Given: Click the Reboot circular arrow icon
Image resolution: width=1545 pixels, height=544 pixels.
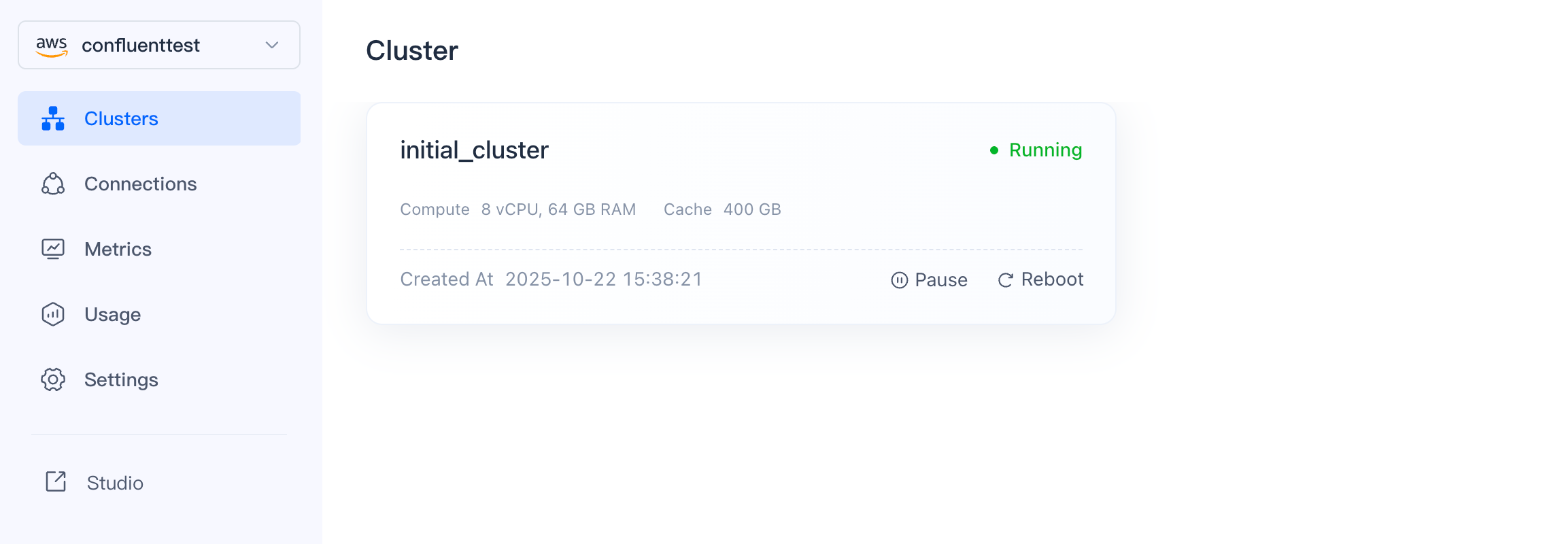Looking at the screenshot, I should [x=1005, y=280].
